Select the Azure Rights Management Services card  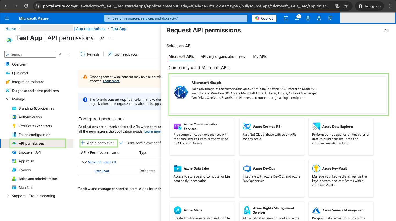(x=272, y=211)
